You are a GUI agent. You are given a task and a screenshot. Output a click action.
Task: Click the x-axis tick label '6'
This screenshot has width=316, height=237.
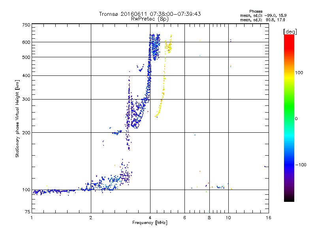coord(184,218)
